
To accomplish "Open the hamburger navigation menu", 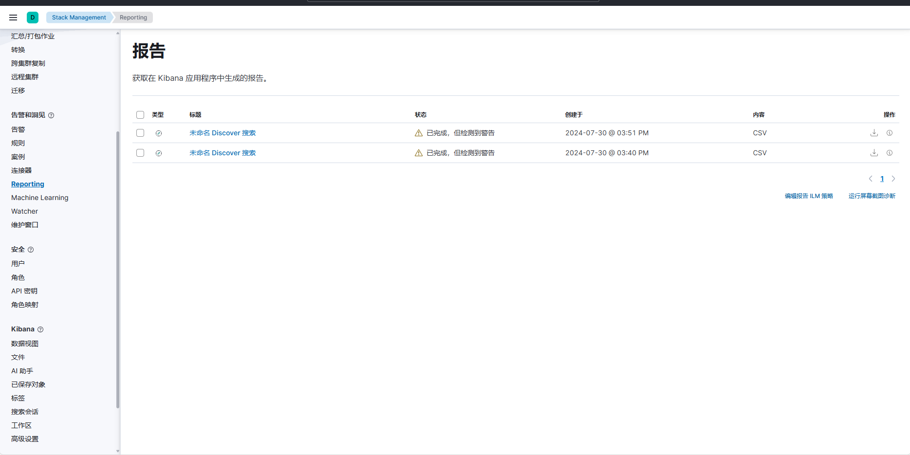I will (x=13, y=18).
